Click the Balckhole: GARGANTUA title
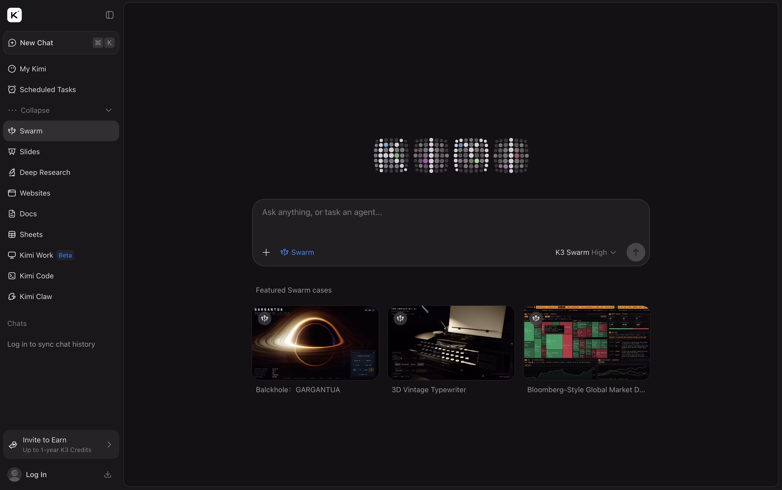782x490 pixels. [x=298, y=390]
